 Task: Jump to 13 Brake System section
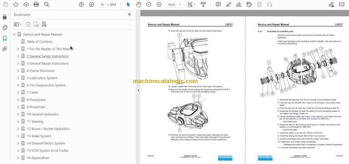point(39,136)
